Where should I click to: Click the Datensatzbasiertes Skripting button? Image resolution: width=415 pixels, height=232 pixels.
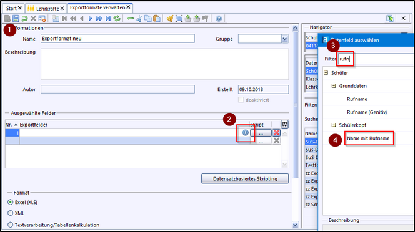click(245, 178)
